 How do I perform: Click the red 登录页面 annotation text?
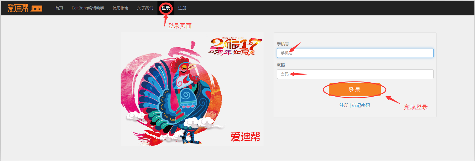click(180, 26)
